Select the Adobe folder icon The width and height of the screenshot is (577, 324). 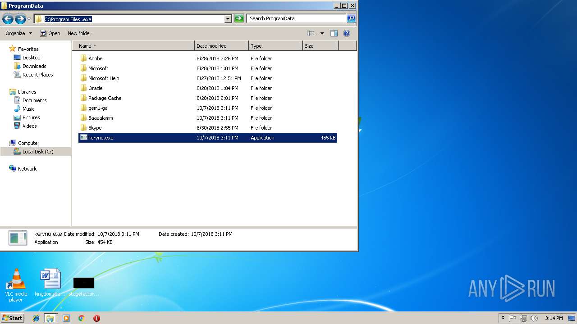click(x=83, y=58)
